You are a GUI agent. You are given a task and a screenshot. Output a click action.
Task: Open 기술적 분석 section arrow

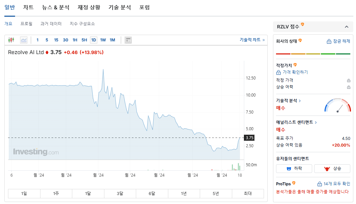[x=300, y=100]
